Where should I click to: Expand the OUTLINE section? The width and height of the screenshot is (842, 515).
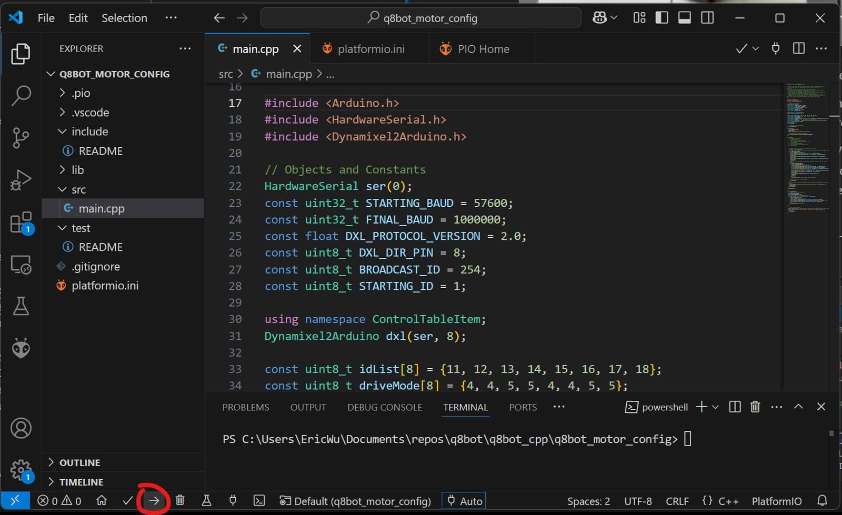(79, 462)
